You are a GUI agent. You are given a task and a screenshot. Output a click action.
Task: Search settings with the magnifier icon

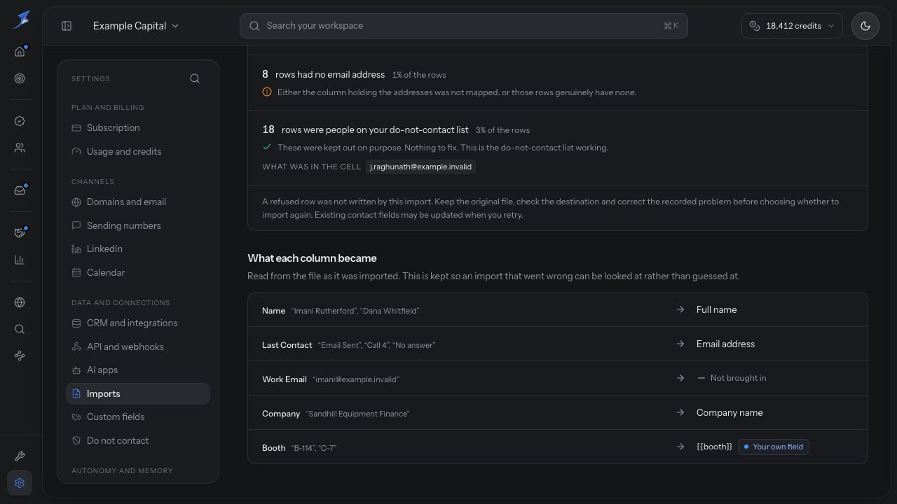[195, 78]
